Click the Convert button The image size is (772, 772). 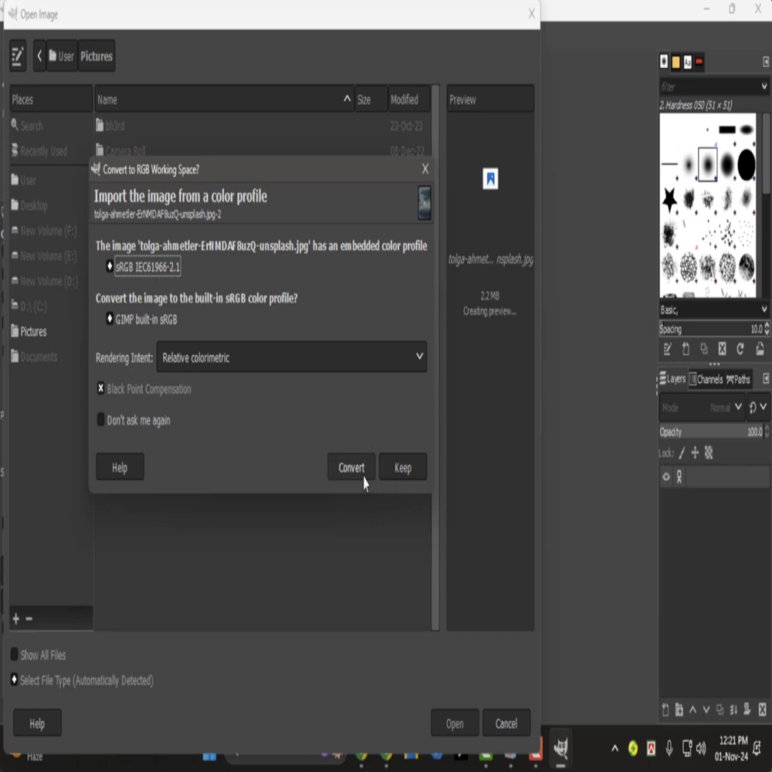coord(351,467)
